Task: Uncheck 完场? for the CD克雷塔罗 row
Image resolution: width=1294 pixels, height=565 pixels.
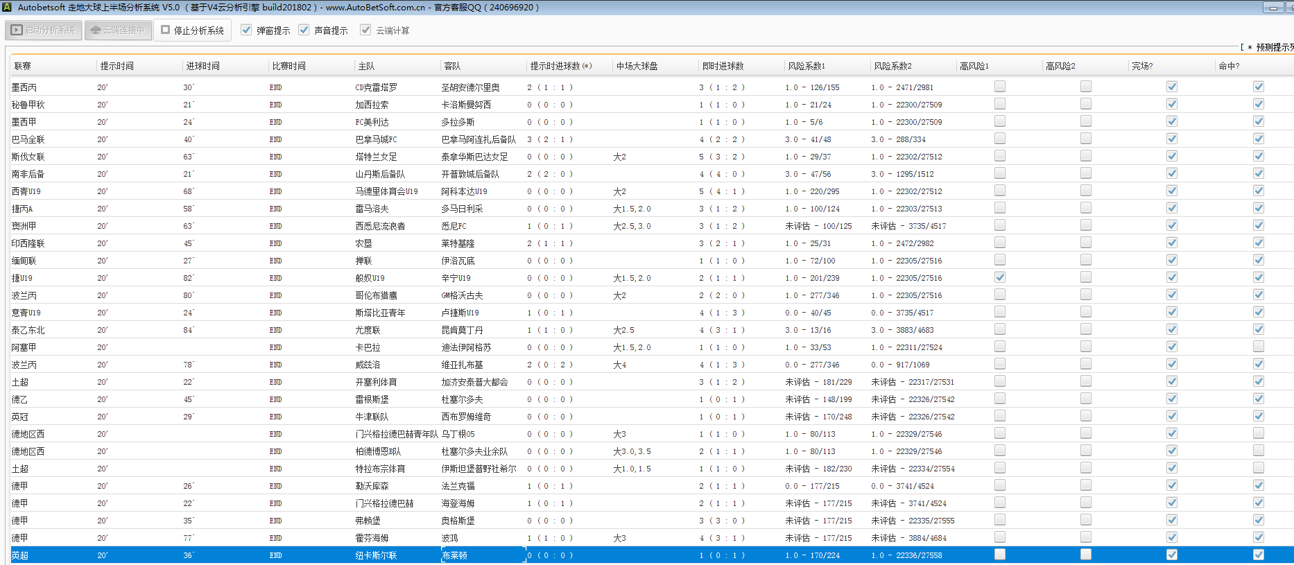Action: [1171, 87]
